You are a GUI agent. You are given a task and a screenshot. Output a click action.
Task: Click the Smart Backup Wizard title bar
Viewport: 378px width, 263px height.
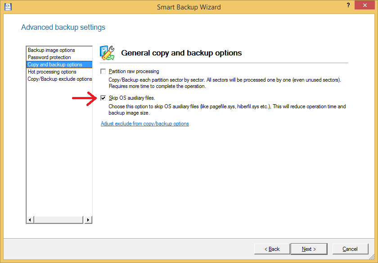189,7
